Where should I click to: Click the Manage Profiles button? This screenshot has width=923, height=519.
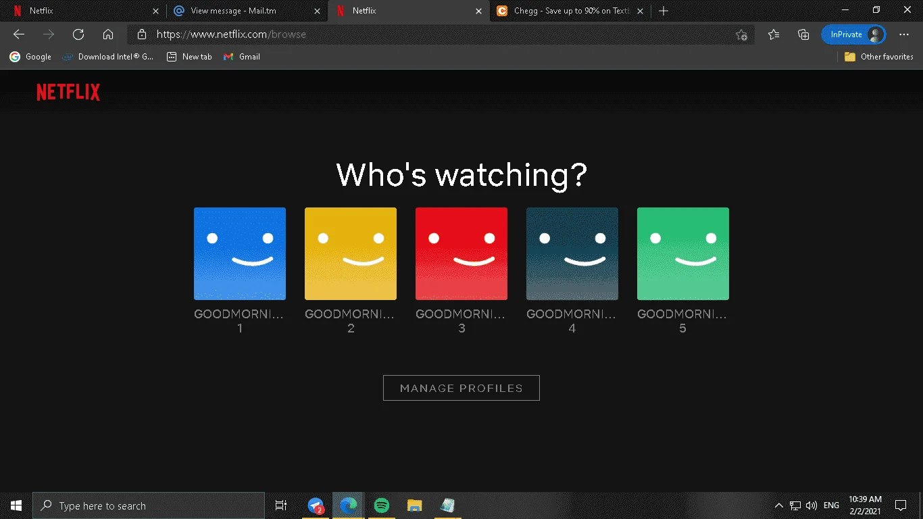461,388
